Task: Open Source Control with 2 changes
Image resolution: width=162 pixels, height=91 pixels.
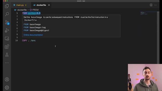Action: 7,22
